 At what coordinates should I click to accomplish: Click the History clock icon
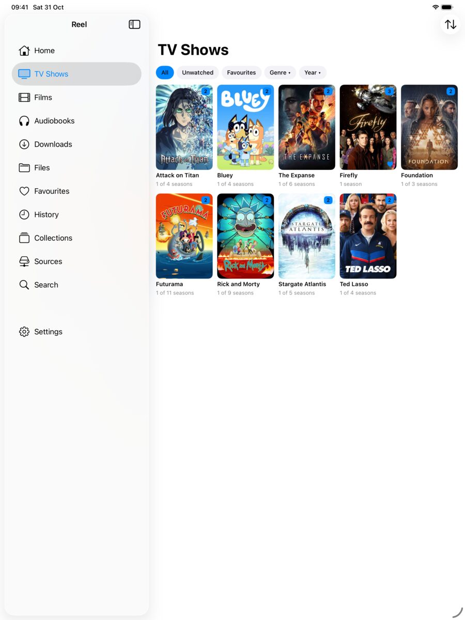coord(24,214)
